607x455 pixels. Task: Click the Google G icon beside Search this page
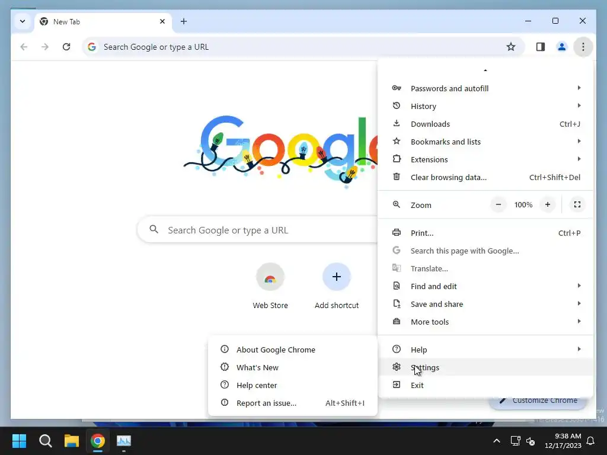point(397,251)
